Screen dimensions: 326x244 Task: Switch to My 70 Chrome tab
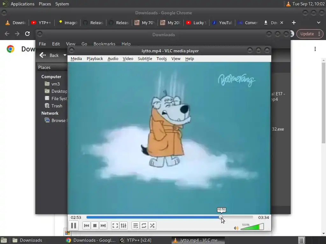pos(145,23)
